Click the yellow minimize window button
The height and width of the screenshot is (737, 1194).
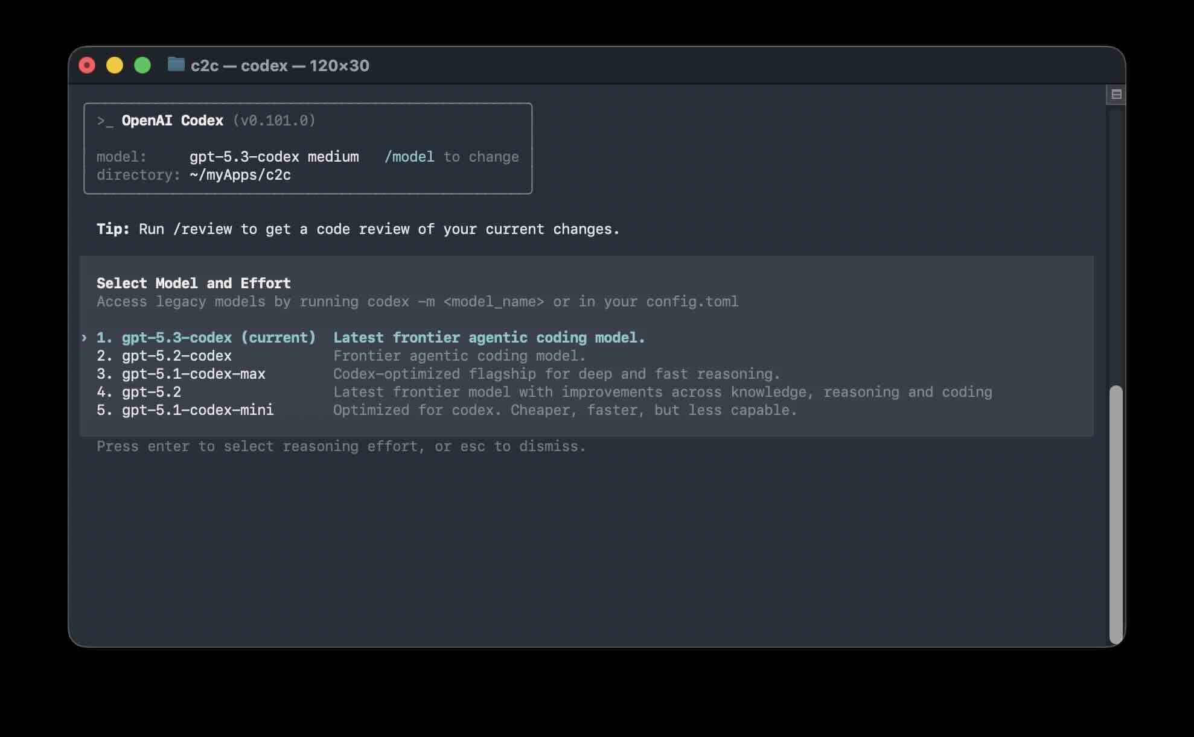click(x=115, y=65)
